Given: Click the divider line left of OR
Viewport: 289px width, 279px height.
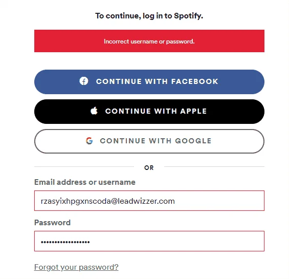Looking at the screenshot, I should [84, 166].
